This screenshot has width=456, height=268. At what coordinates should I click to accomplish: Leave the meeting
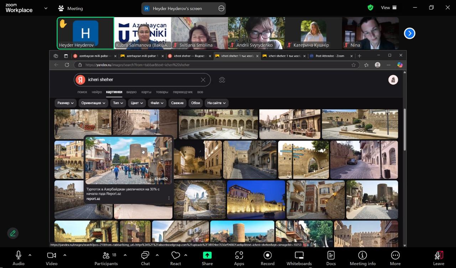tap(439, 258)
